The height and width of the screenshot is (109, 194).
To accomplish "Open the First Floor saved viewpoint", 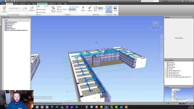I will point(171,66).
